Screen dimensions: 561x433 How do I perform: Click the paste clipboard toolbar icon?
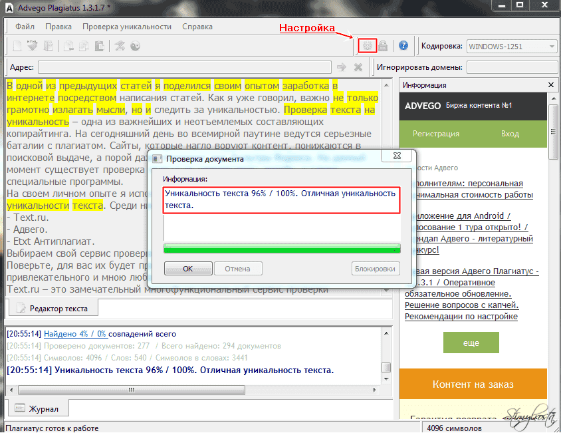[99, 46]
